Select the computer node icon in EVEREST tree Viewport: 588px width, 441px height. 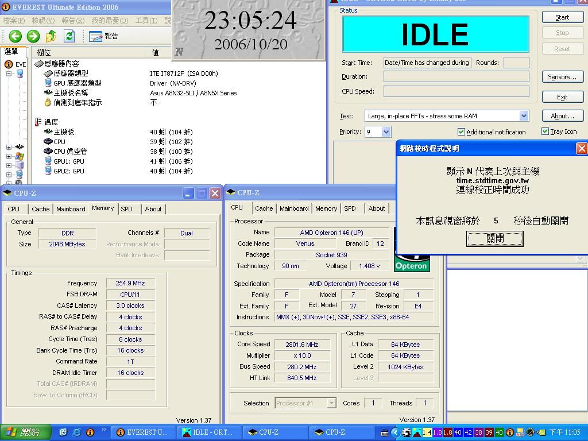click(20, 73)
